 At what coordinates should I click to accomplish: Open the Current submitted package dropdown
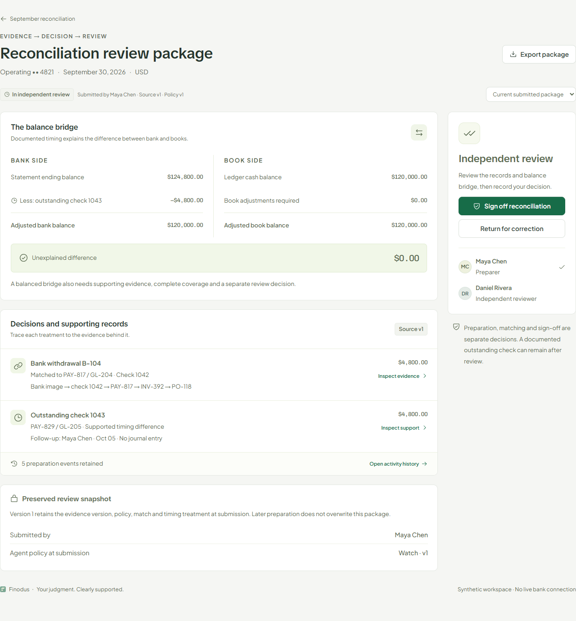[x=531, y=95]
